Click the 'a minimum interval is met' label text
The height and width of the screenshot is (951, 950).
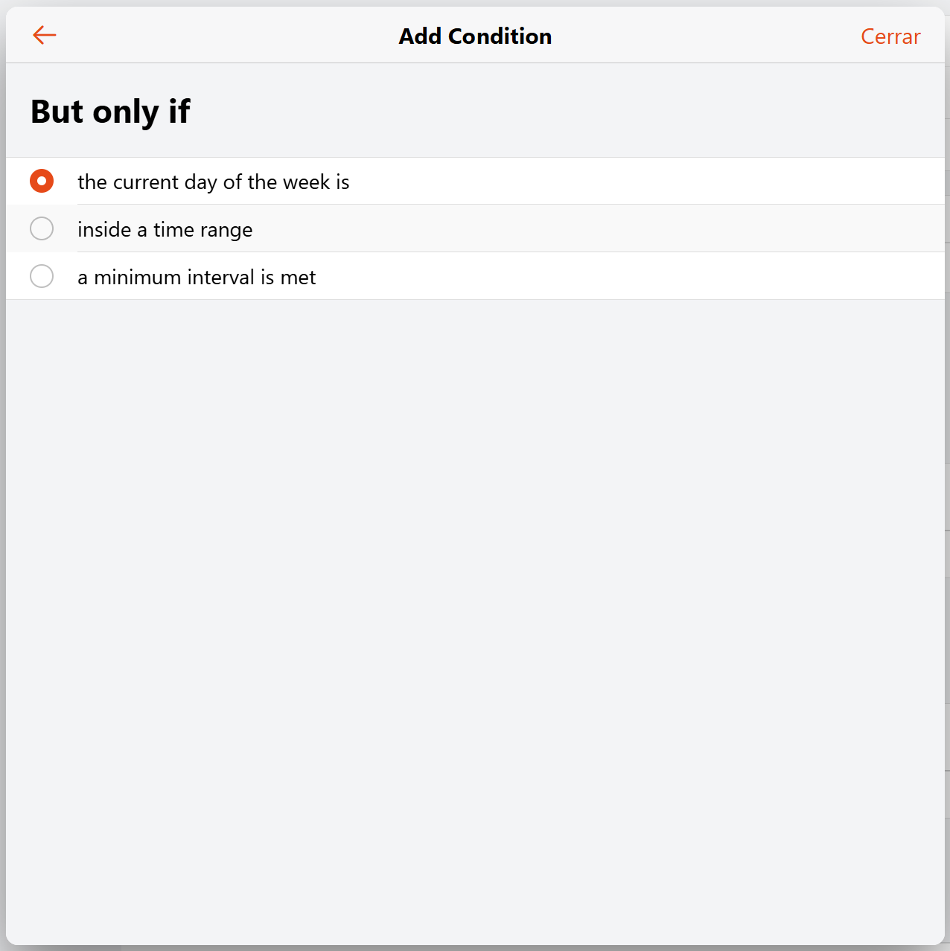(197, 278)
